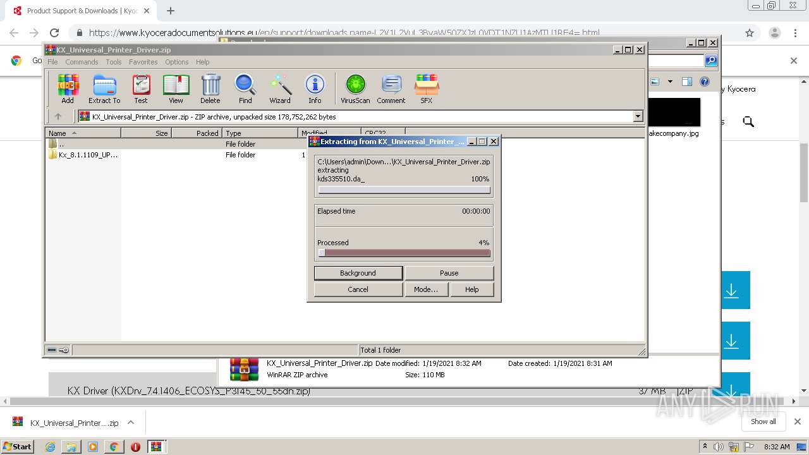Reload the Kyocera page
Viewport: 809px width, 455px height.
point(54,33)
